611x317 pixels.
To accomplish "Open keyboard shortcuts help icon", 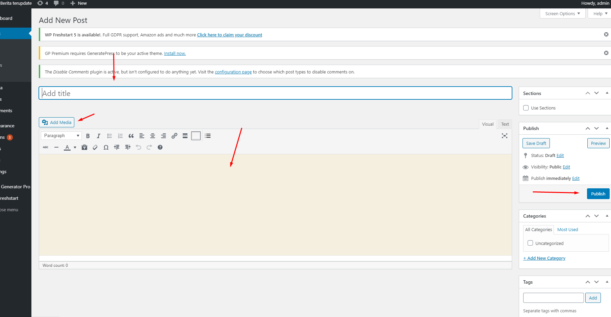I will click(x=160, y=147).
